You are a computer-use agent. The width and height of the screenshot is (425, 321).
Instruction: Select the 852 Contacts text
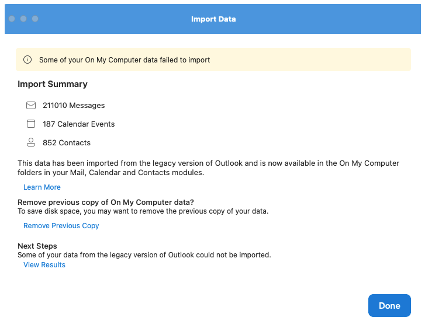tap(67, 142)
